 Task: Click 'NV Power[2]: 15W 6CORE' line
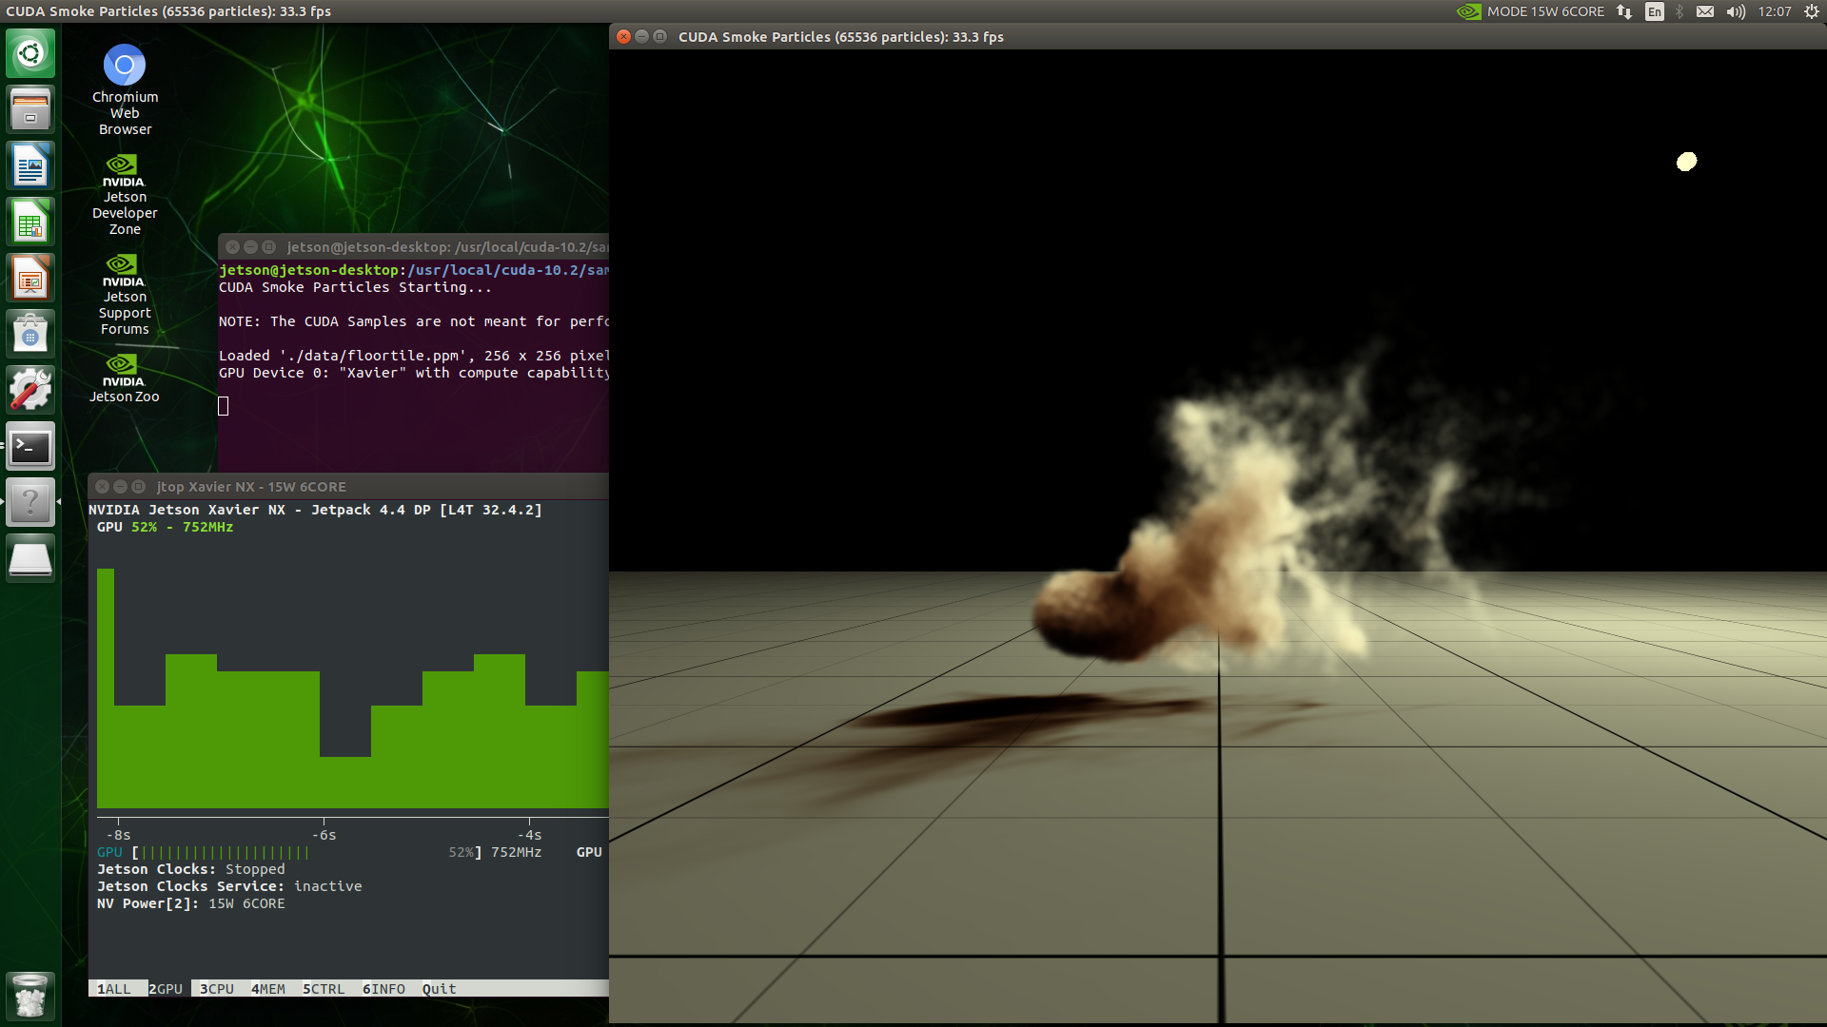coord(190,903)
